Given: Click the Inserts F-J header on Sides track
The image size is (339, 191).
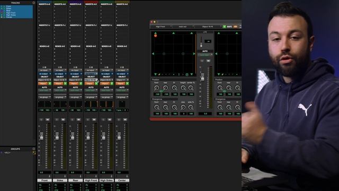Looking at the screenshot, I should tap(60, 25).
